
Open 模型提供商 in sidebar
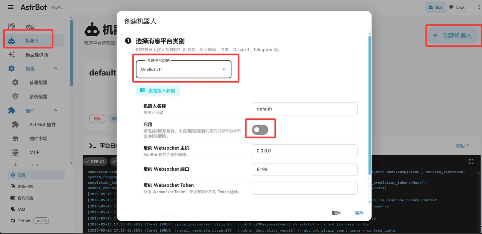(x=36, y=54)
